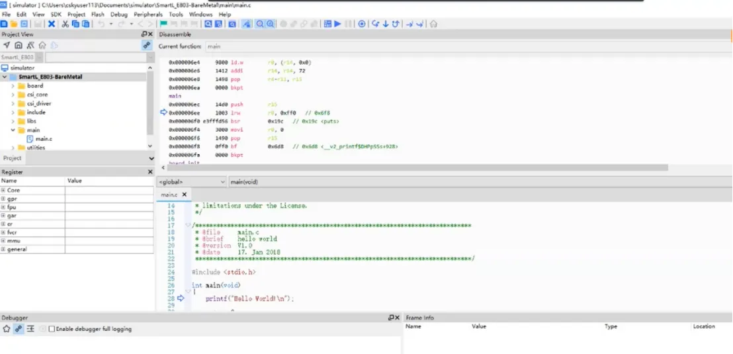Screen dimensions: 733x354
Task: Open the Flash menu
Action: coord(97,14)
